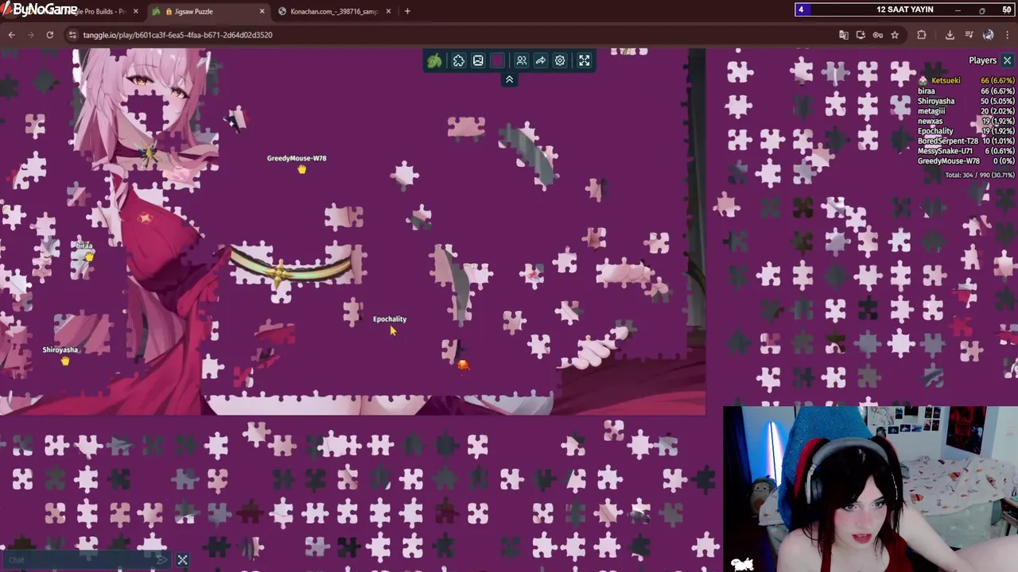1018x572 pixels.
Task: Click the GreedyMouse-W78 cursor label on board
Action: point(297,158)
